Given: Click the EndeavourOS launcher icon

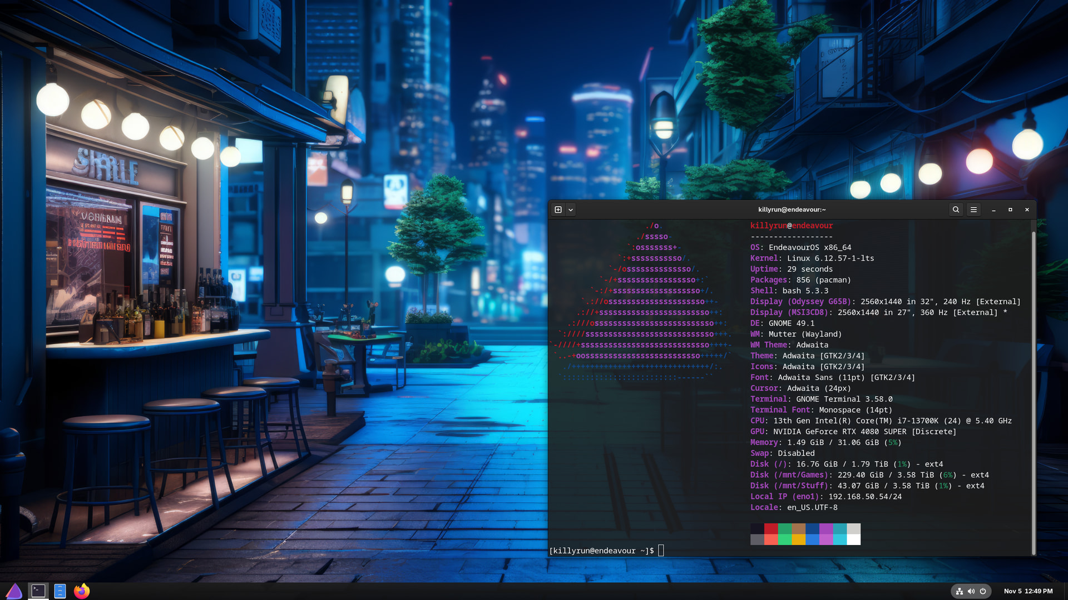Looking at the screenshot, I should [x=14, y=591].
